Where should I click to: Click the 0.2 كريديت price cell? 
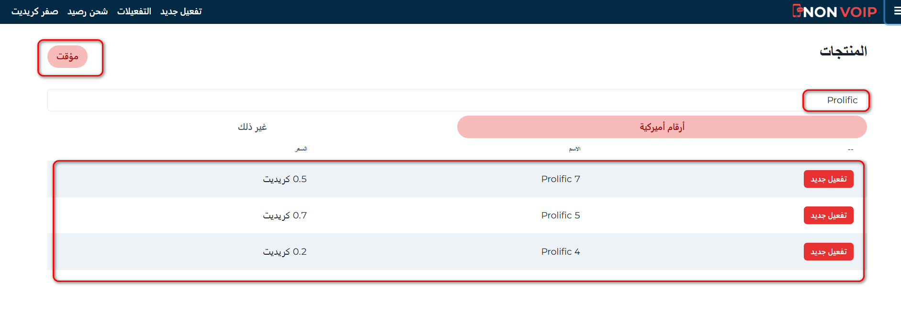pyautogui.click(x=285, y=252)
